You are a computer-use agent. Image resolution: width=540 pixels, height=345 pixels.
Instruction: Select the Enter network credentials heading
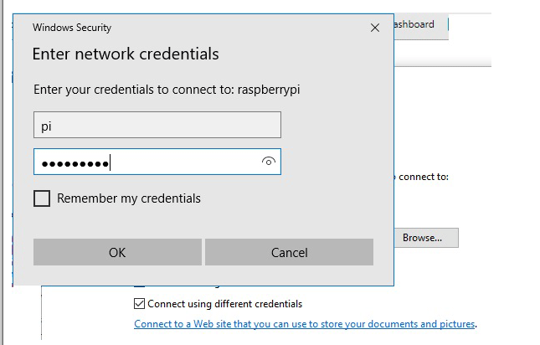coord(126,54)
